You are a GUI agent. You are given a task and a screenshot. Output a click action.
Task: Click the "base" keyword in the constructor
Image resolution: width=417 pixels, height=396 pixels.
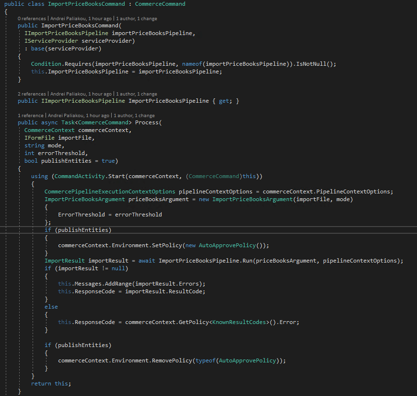tap(38, 48)
